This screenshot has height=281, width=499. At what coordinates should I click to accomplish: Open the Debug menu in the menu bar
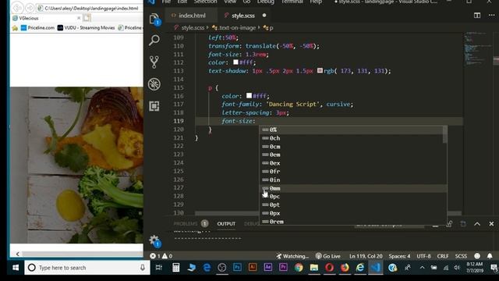tap(266, 2)
